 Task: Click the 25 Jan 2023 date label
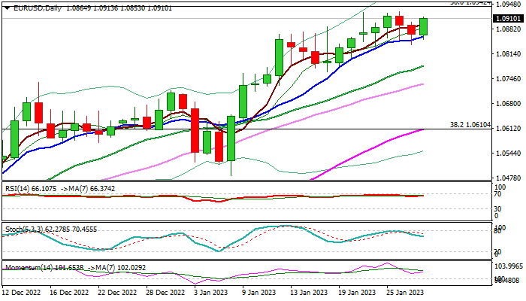click(405, 292)
